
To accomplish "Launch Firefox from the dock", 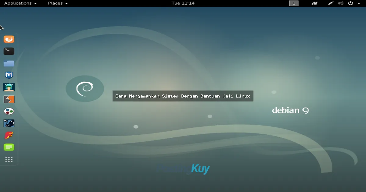I will 9,39.
